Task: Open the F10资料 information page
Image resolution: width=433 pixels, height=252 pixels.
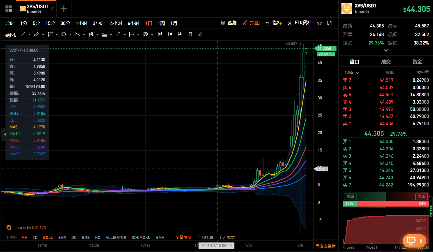Action: 300,23
